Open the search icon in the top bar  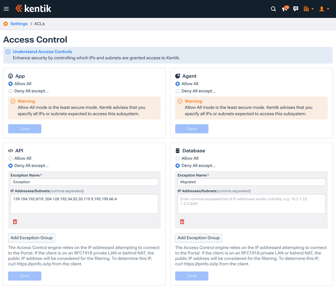[273, 9]
